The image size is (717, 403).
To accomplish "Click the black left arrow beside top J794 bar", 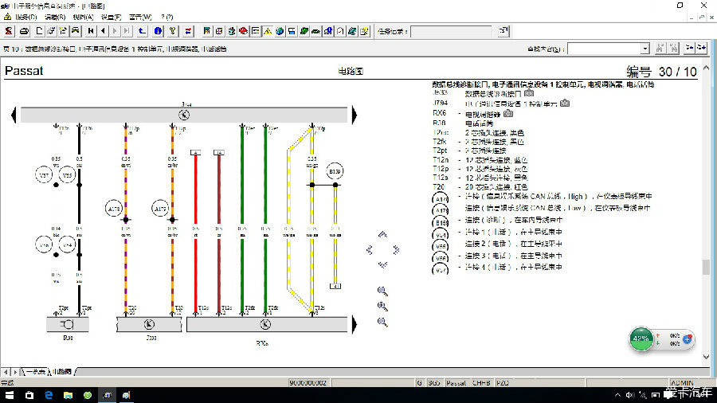I will (x=14, y=115).
